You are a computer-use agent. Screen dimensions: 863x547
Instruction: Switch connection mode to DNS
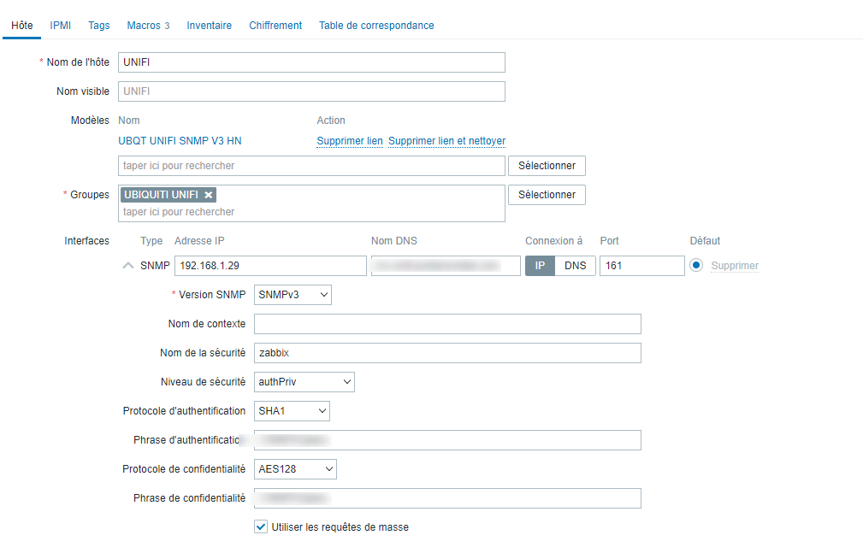point(575,266)
